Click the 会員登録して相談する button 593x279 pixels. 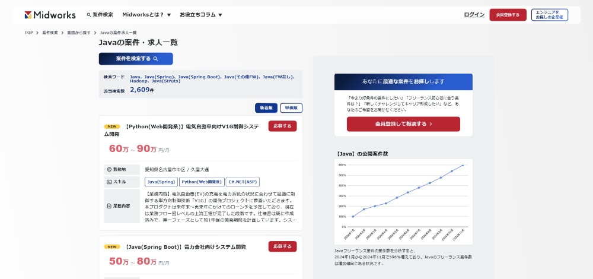[x=403, y=124]
